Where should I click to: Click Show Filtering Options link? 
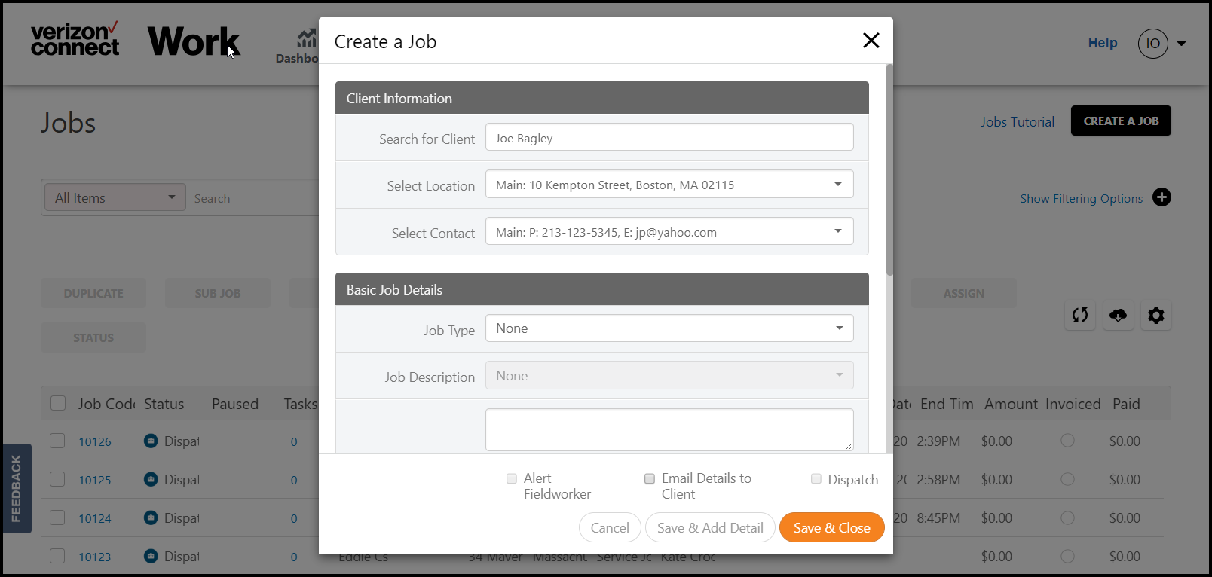pyautogui.click(x=1081, y=198)
